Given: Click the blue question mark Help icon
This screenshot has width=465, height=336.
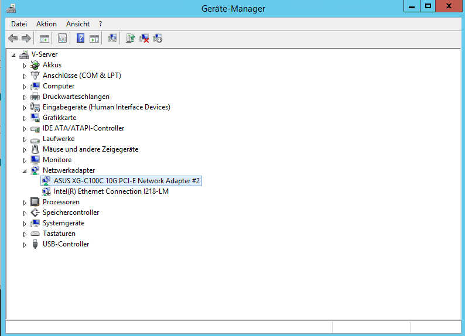Looking at the screenshot, I should [80, 38].
